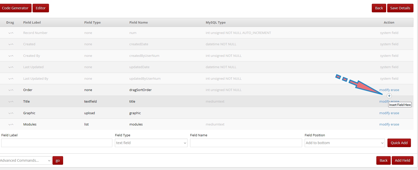Focus the Field Label text input

pos(57,143)
